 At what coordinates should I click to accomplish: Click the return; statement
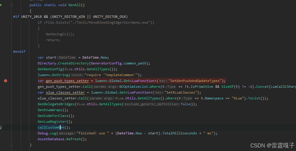(53, 40)
